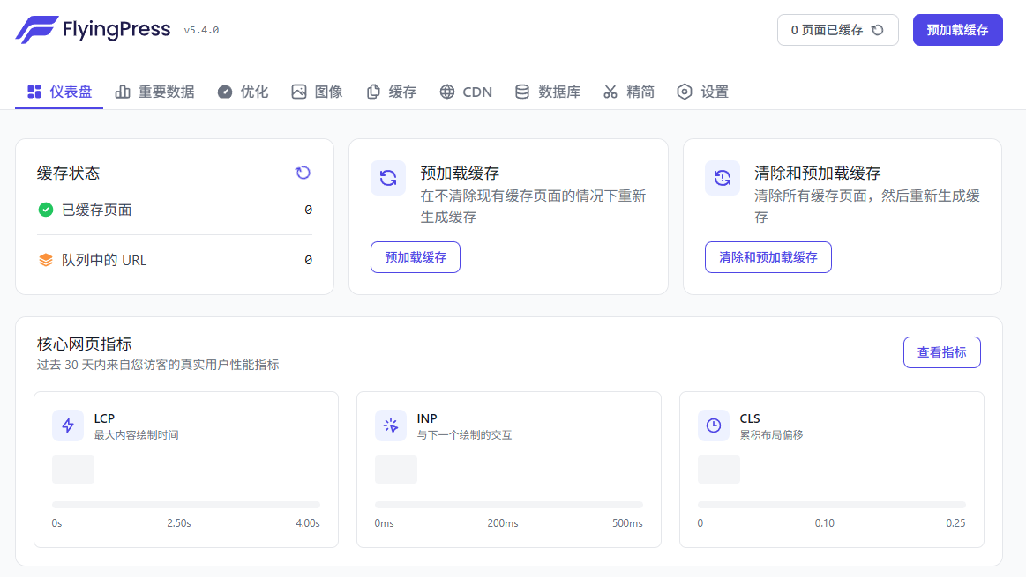Click the 队列中的 URL row label
The image size is (1026, 577).
(104, 260)
